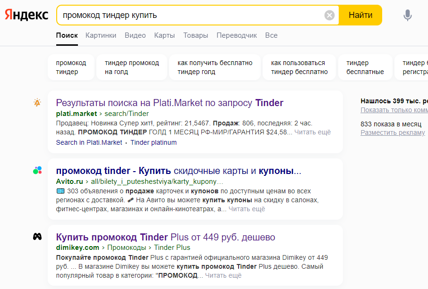Click 'Показать только комм...' link

394,110
